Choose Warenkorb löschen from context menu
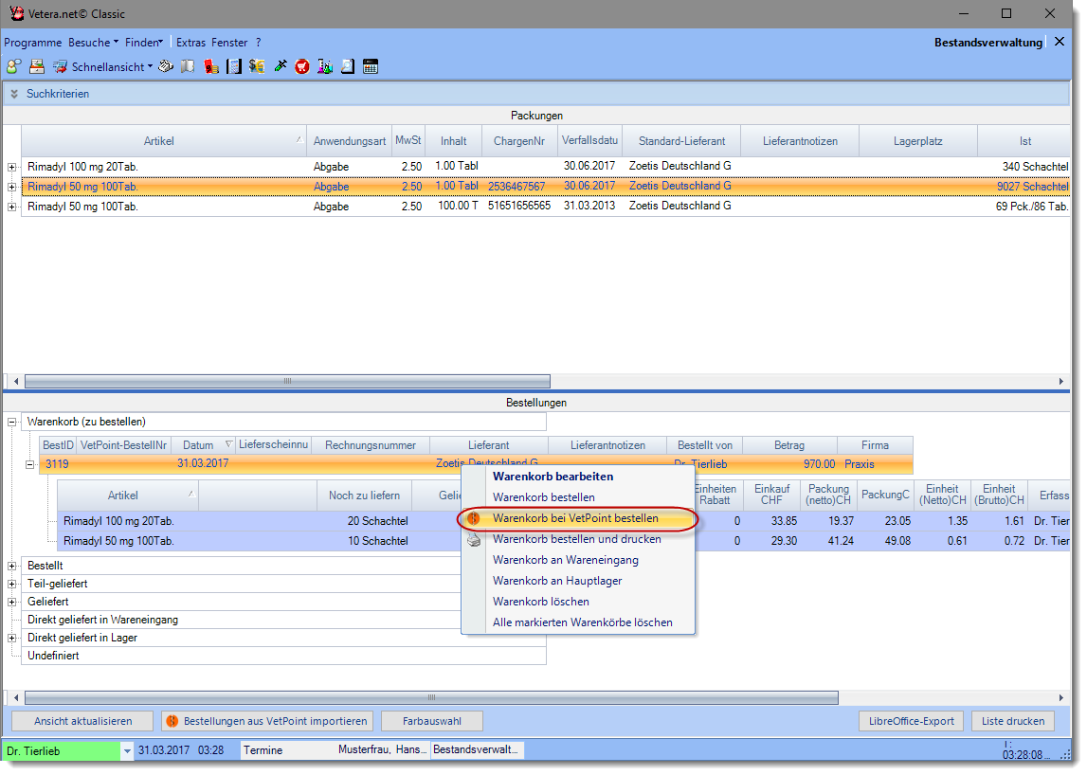This screenshot has height=775, width=1087. click(540, 602)
